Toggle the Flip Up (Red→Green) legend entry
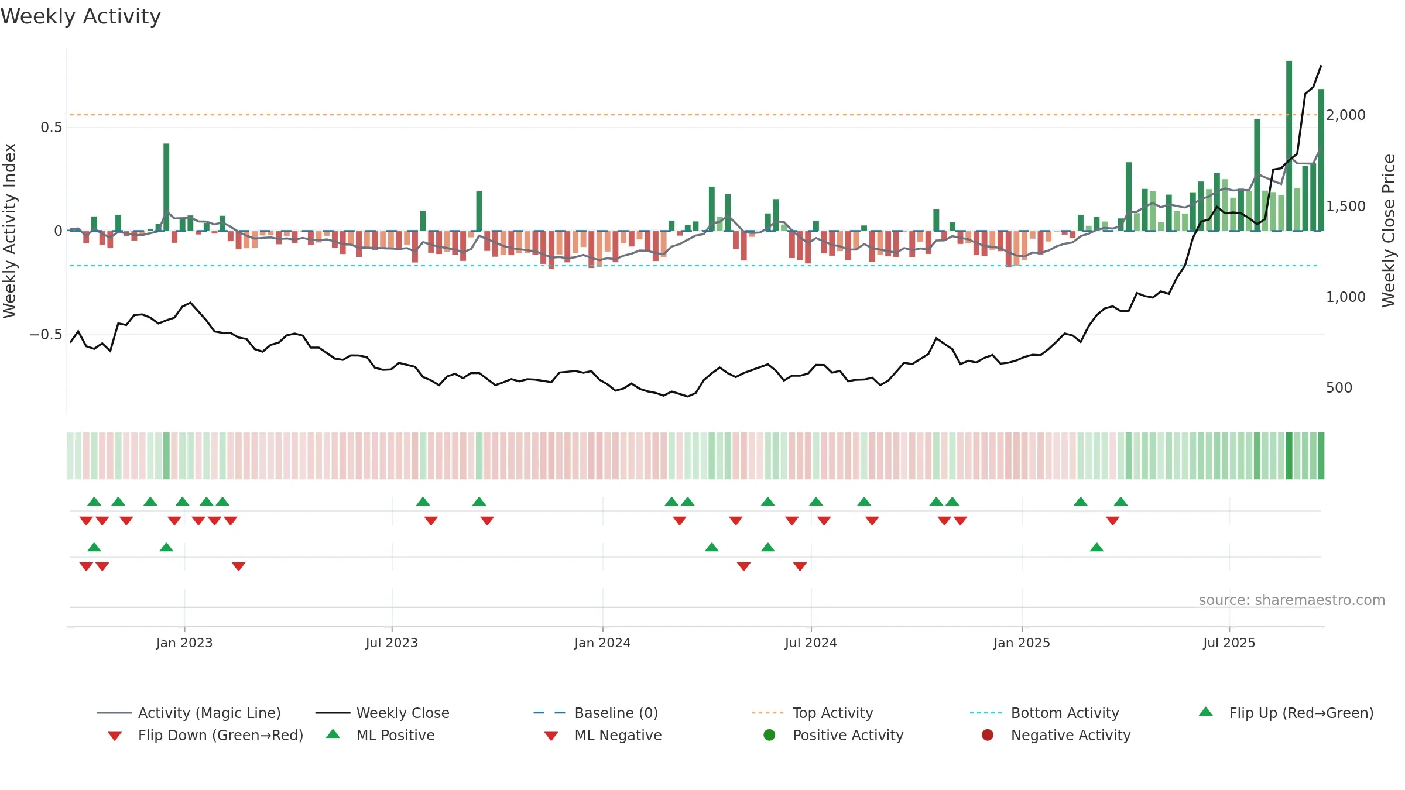The height and width of the screenshot is (790, 1405). [1286, 713]
